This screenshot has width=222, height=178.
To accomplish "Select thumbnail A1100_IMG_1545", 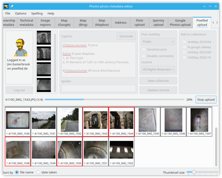I will [147, 122].
